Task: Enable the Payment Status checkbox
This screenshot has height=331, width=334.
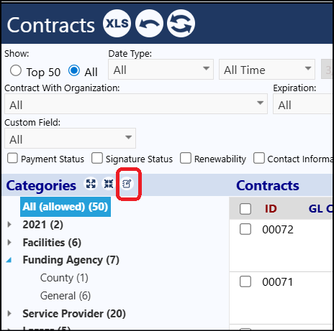Action: (12, 158)
